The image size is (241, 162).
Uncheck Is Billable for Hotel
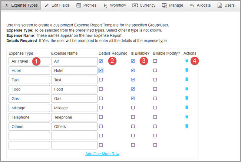tap(133, 70)
